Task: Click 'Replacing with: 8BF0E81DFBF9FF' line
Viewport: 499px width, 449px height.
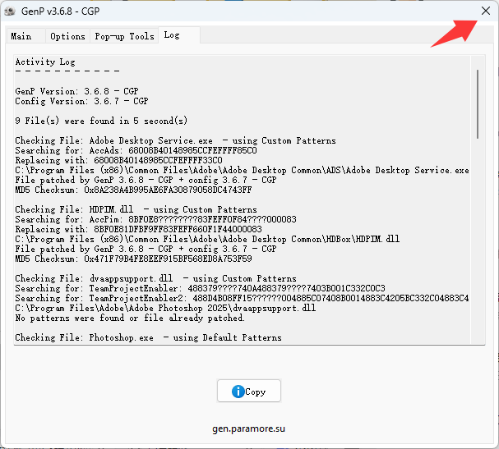Action: [x=138, y=229]
